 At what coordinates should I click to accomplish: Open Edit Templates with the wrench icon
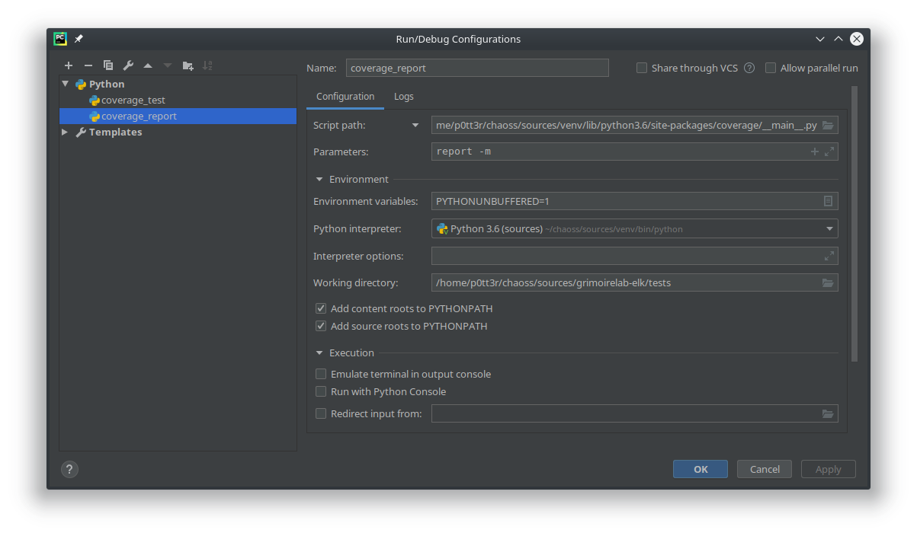[127, 65]
